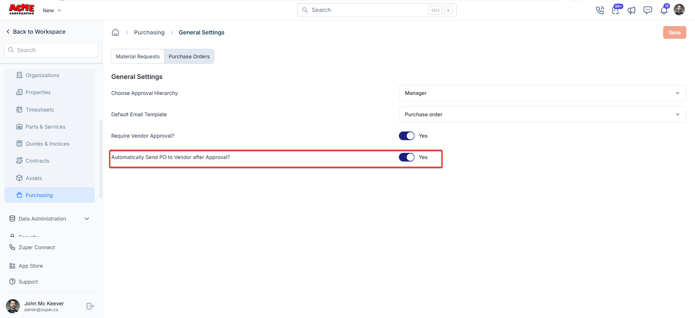The height and width of the screenshot is (318, 695).
Task: Click the Organizations building icon
Action: [20, 75]
